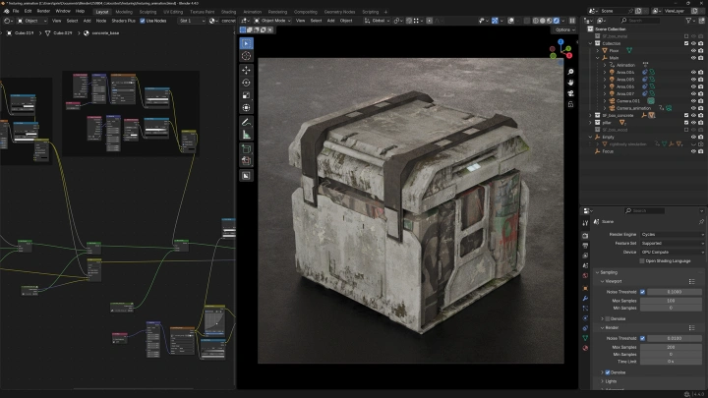Click the pan hand icon in viewport

pos(570,84)
